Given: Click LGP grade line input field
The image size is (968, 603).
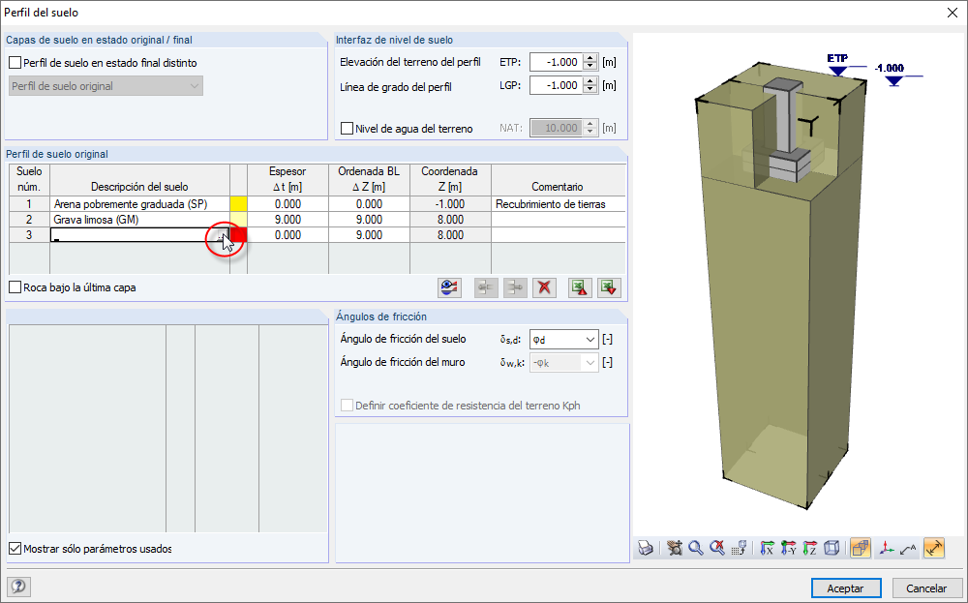Looking at the screenshot, I should click(557, 85).
